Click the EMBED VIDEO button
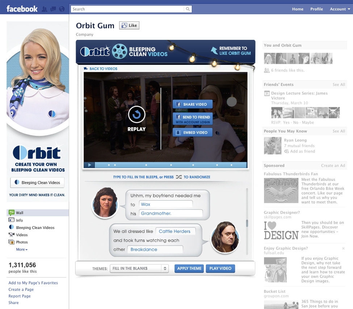 [193, 133]
